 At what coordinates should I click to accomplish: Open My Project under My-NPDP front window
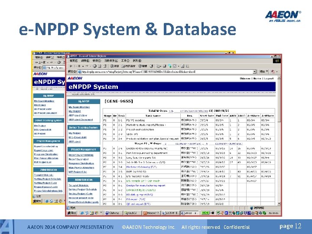[x=75, y=111]
